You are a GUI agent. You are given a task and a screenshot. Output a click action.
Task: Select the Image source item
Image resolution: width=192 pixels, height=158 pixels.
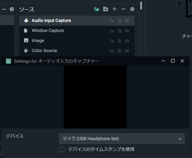click(x=38, y=41)
